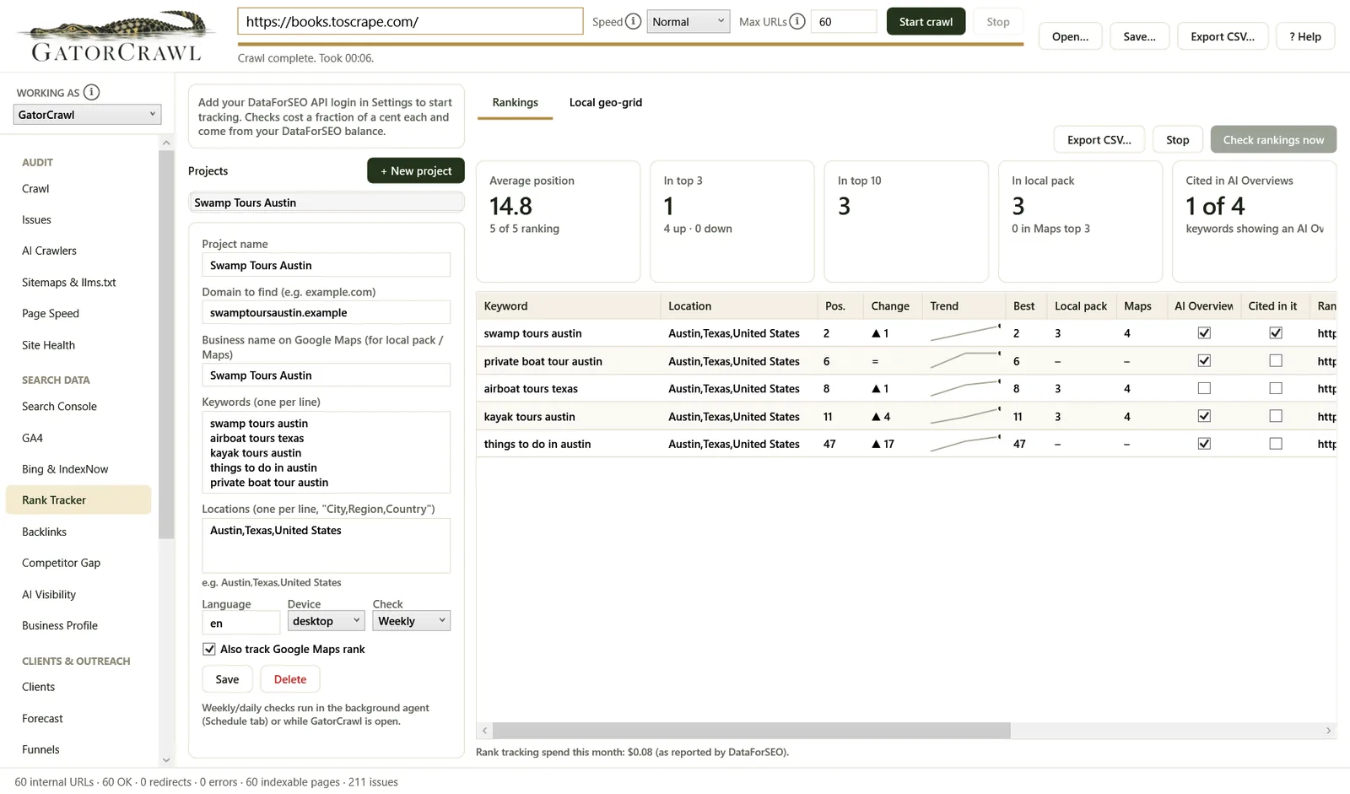Open the Check frequency dropdown set to Weekly
The height and width of the screenshot is (794, 1350).
click(x=412, y=621)
